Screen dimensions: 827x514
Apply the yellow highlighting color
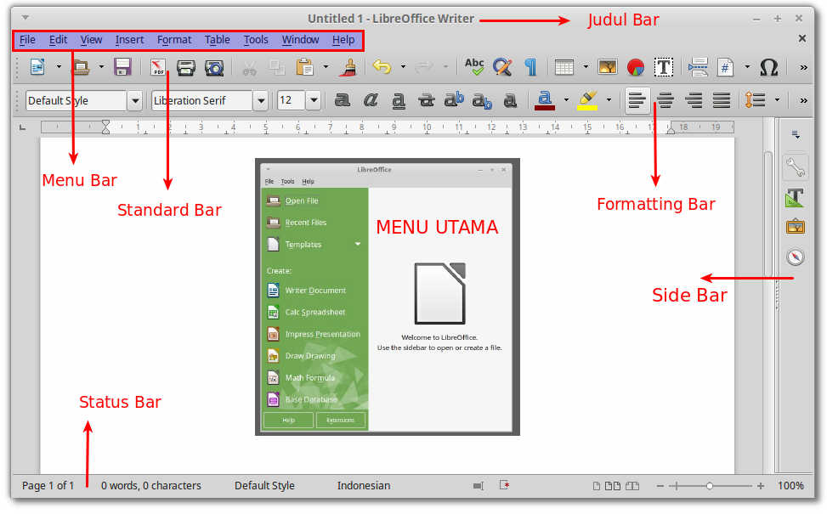[x=587, y=99]
